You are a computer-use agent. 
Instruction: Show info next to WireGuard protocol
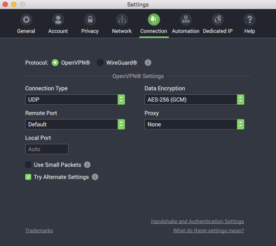point(148,63)
